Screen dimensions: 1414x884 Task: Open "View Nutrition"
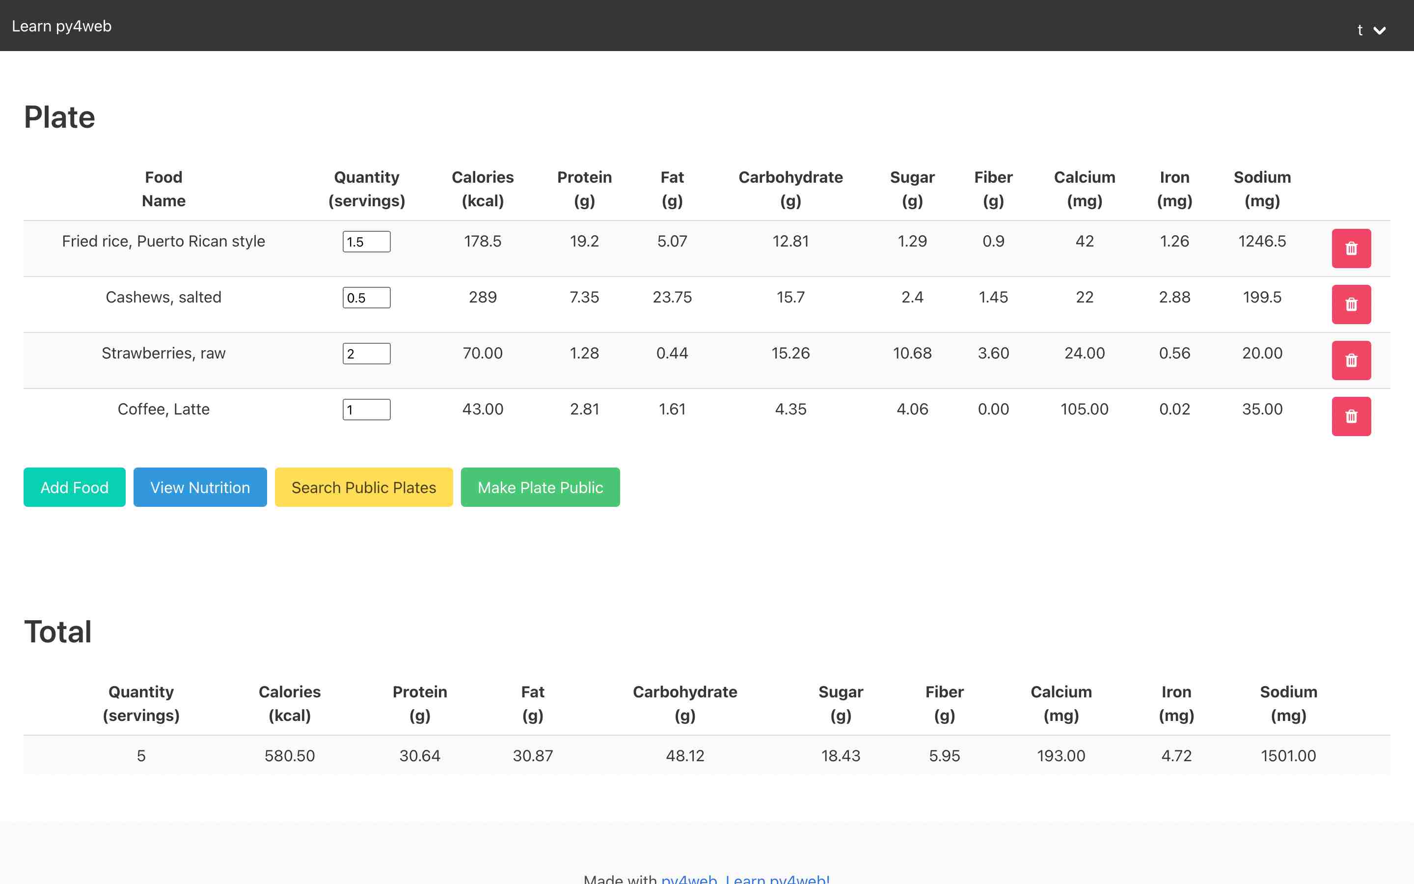tap(200, 487)
